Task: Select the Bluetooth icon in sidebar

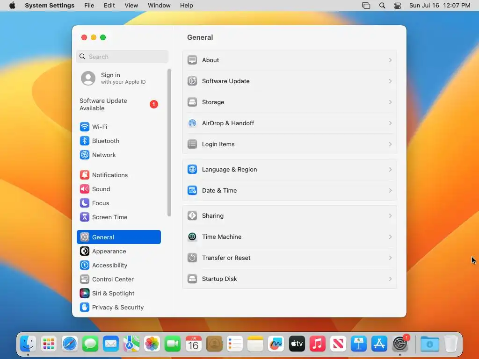Action: pyautogui.click(x=84, y=141)
